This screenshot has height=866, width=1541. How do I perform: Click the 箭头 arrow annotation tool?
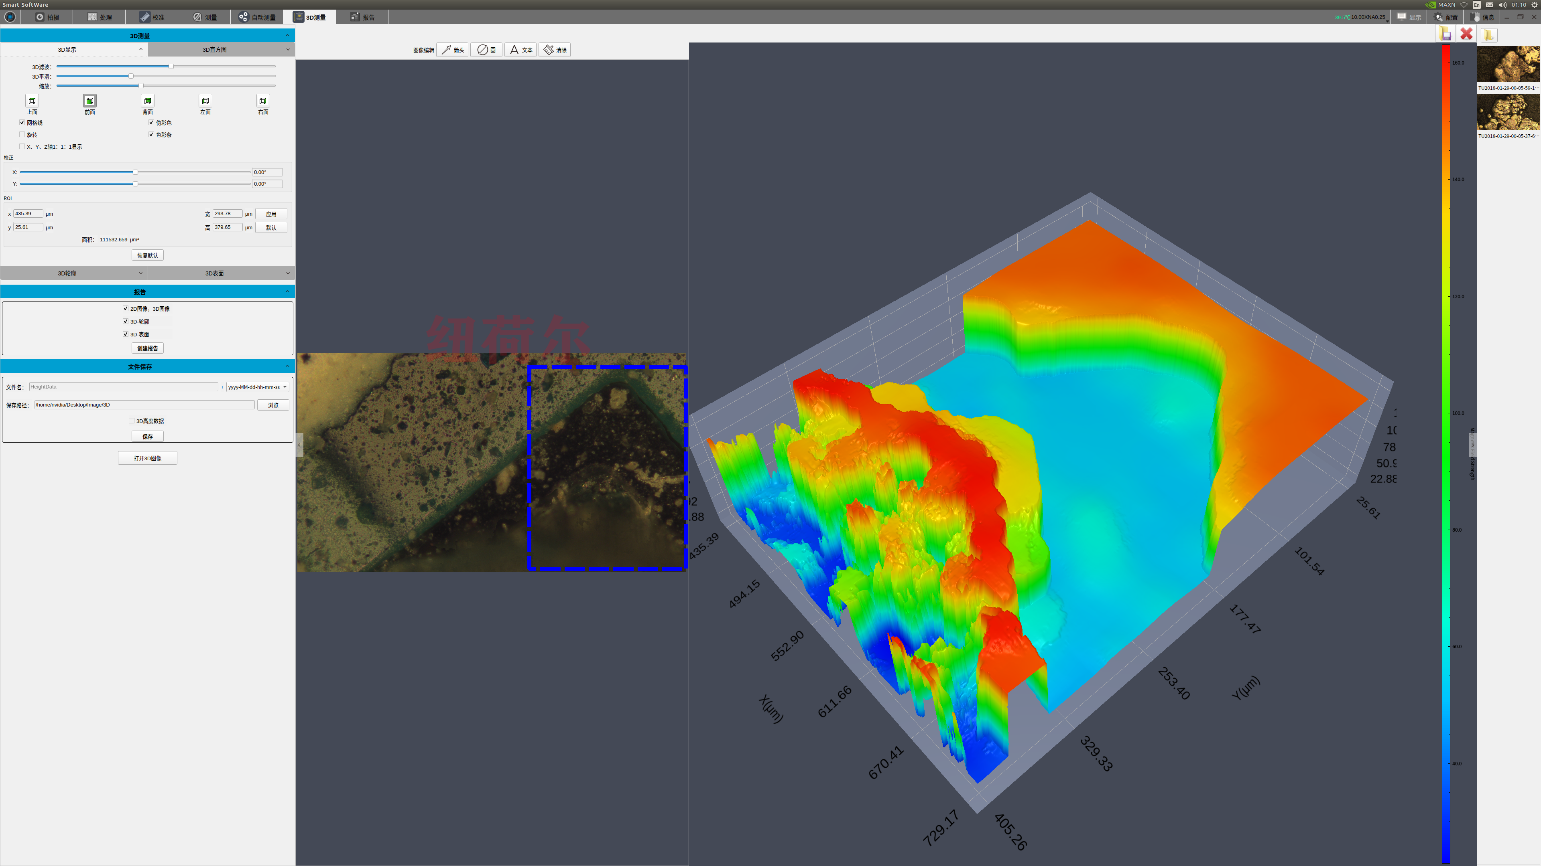point(453,50)
